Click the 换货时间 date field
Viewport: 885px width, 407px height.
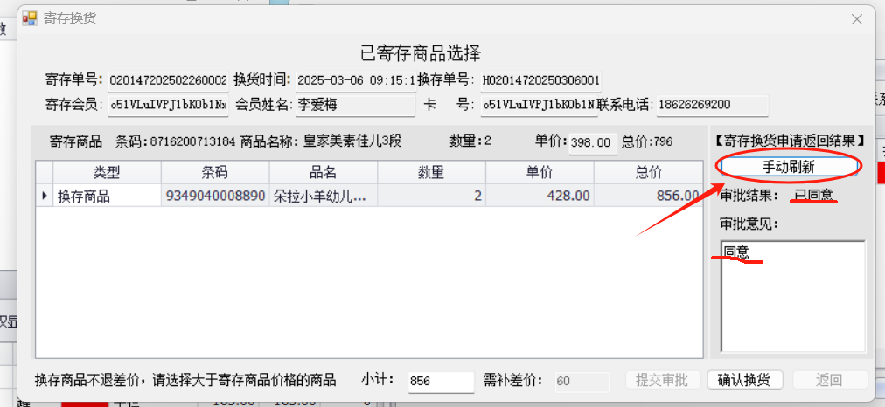(356, 80)
